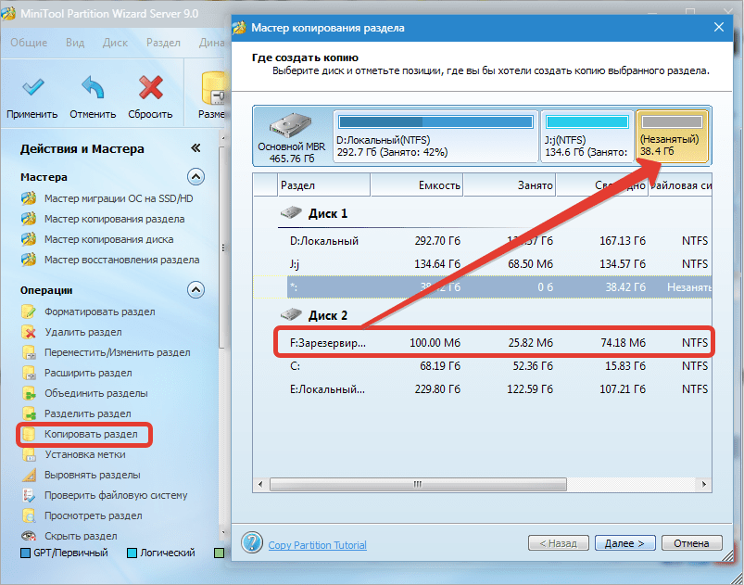Click the Назад button

(x=559, y=543)
